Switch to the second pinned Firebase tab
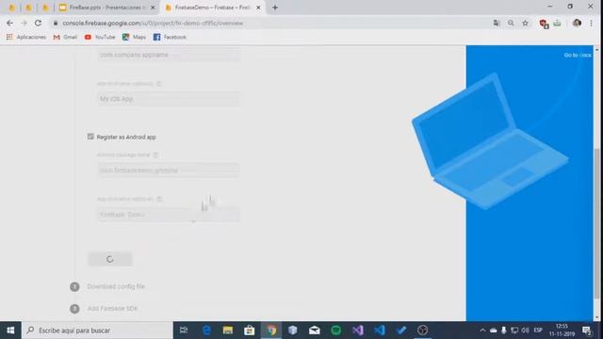 coord(28,8)
